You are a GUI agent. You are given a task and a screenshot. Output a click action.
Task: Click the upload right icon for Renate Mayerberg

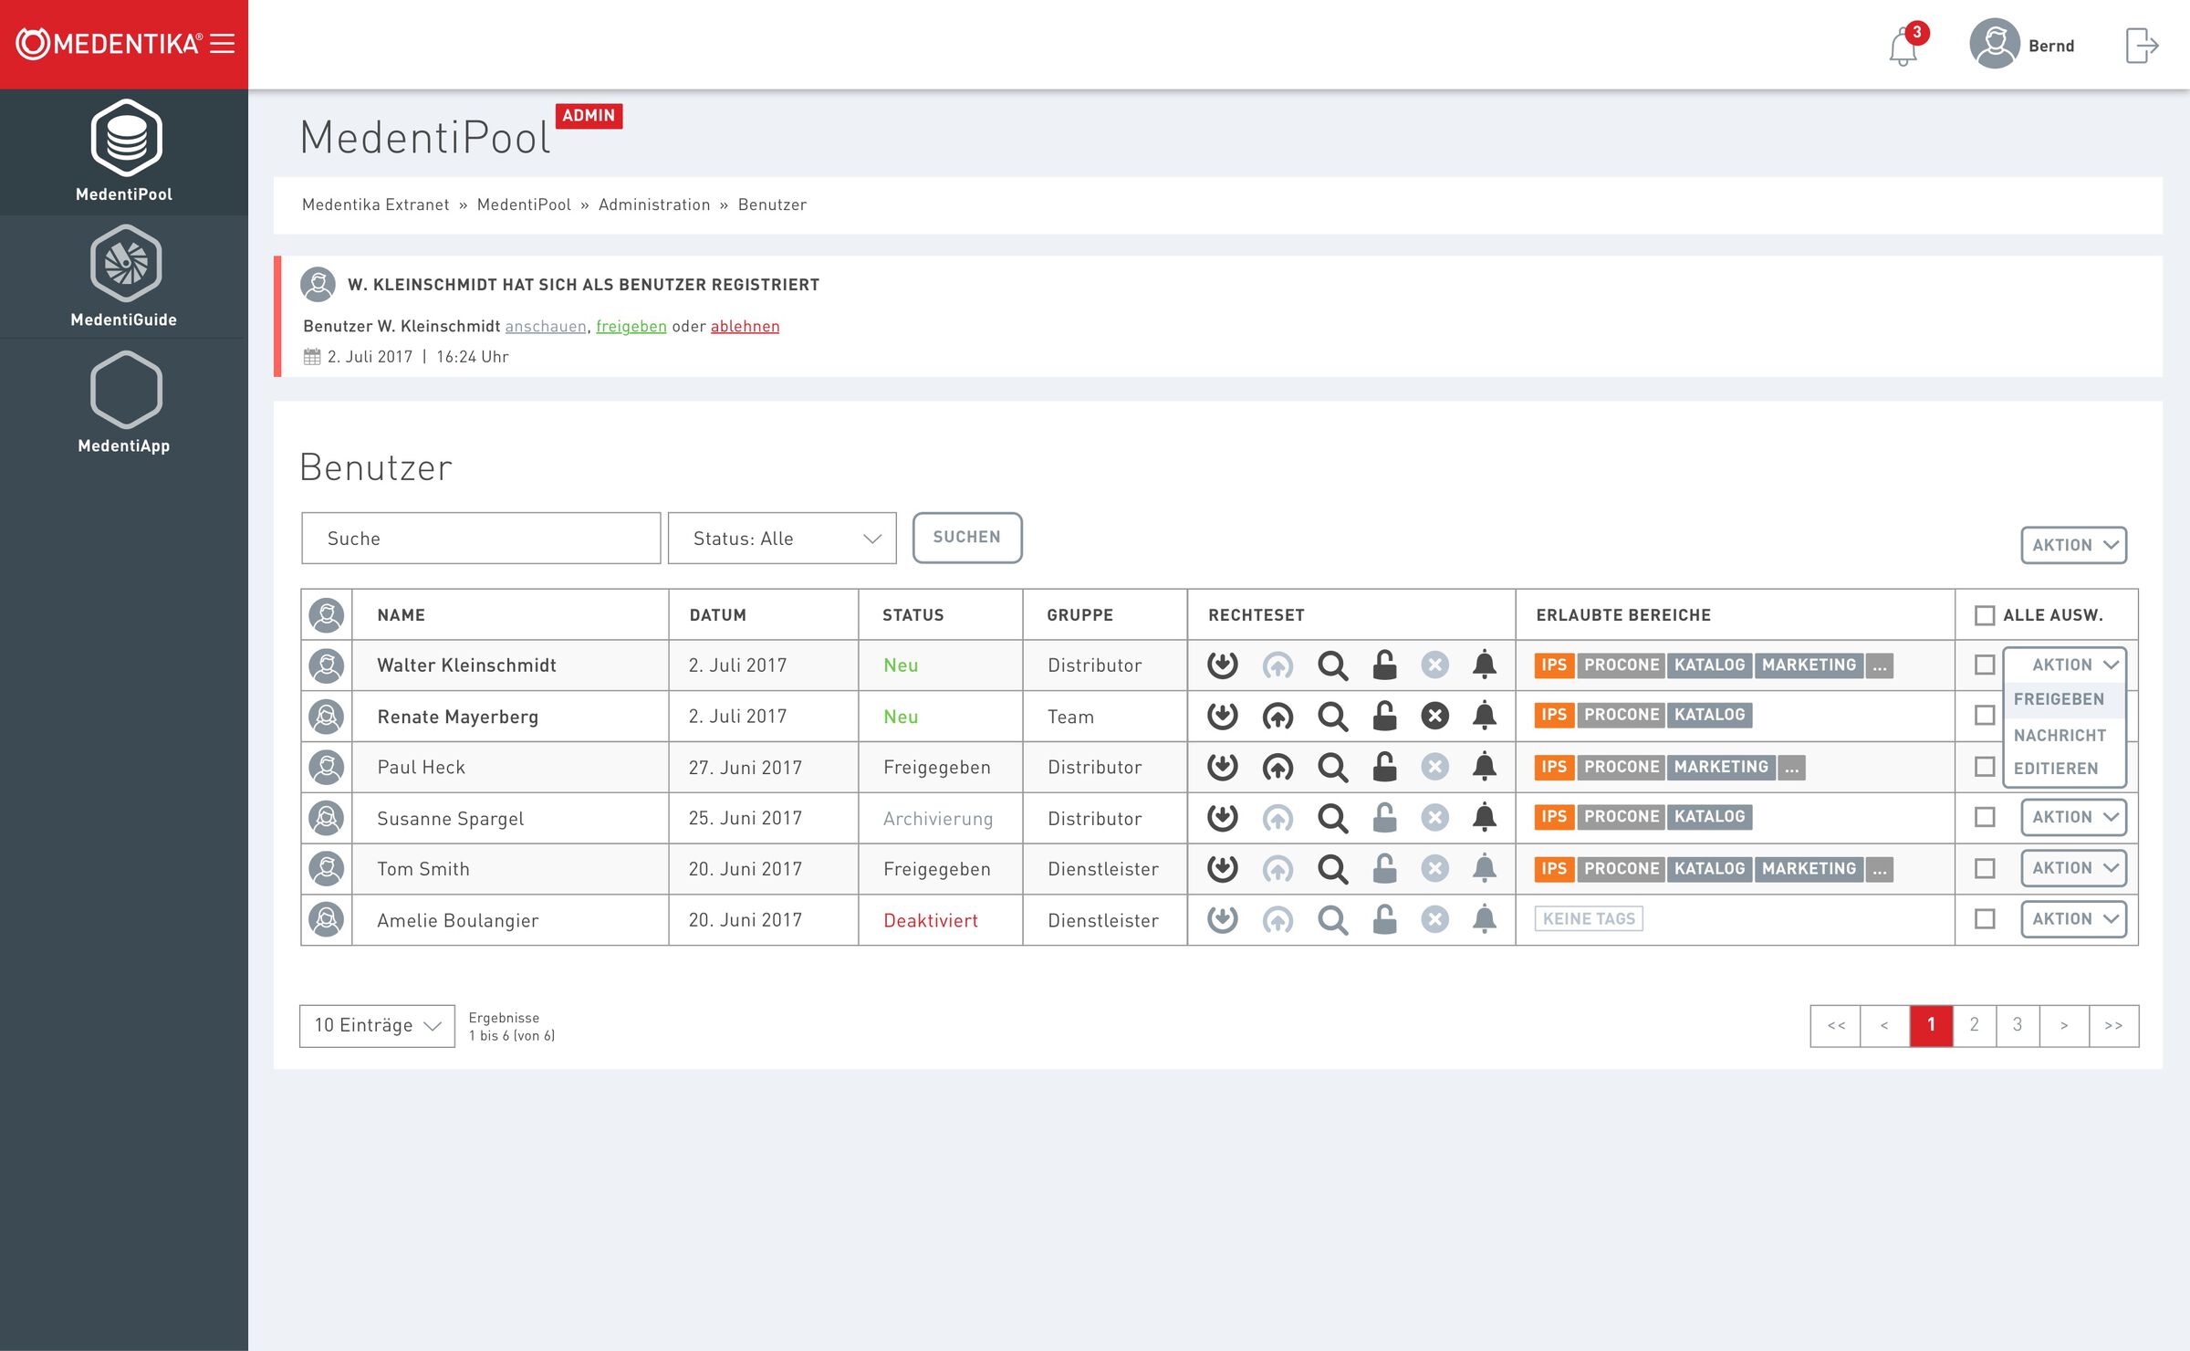[x=1277, y=717]
